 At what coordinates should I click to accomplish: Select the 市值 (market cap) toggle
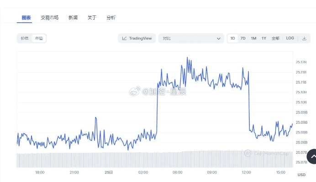[x=39, y=39]
